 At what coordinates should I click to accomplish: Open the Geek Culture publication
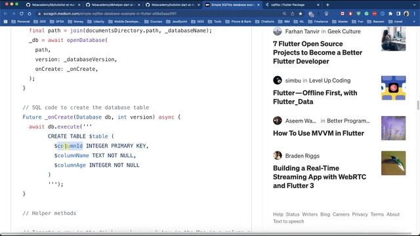point(344,31)
